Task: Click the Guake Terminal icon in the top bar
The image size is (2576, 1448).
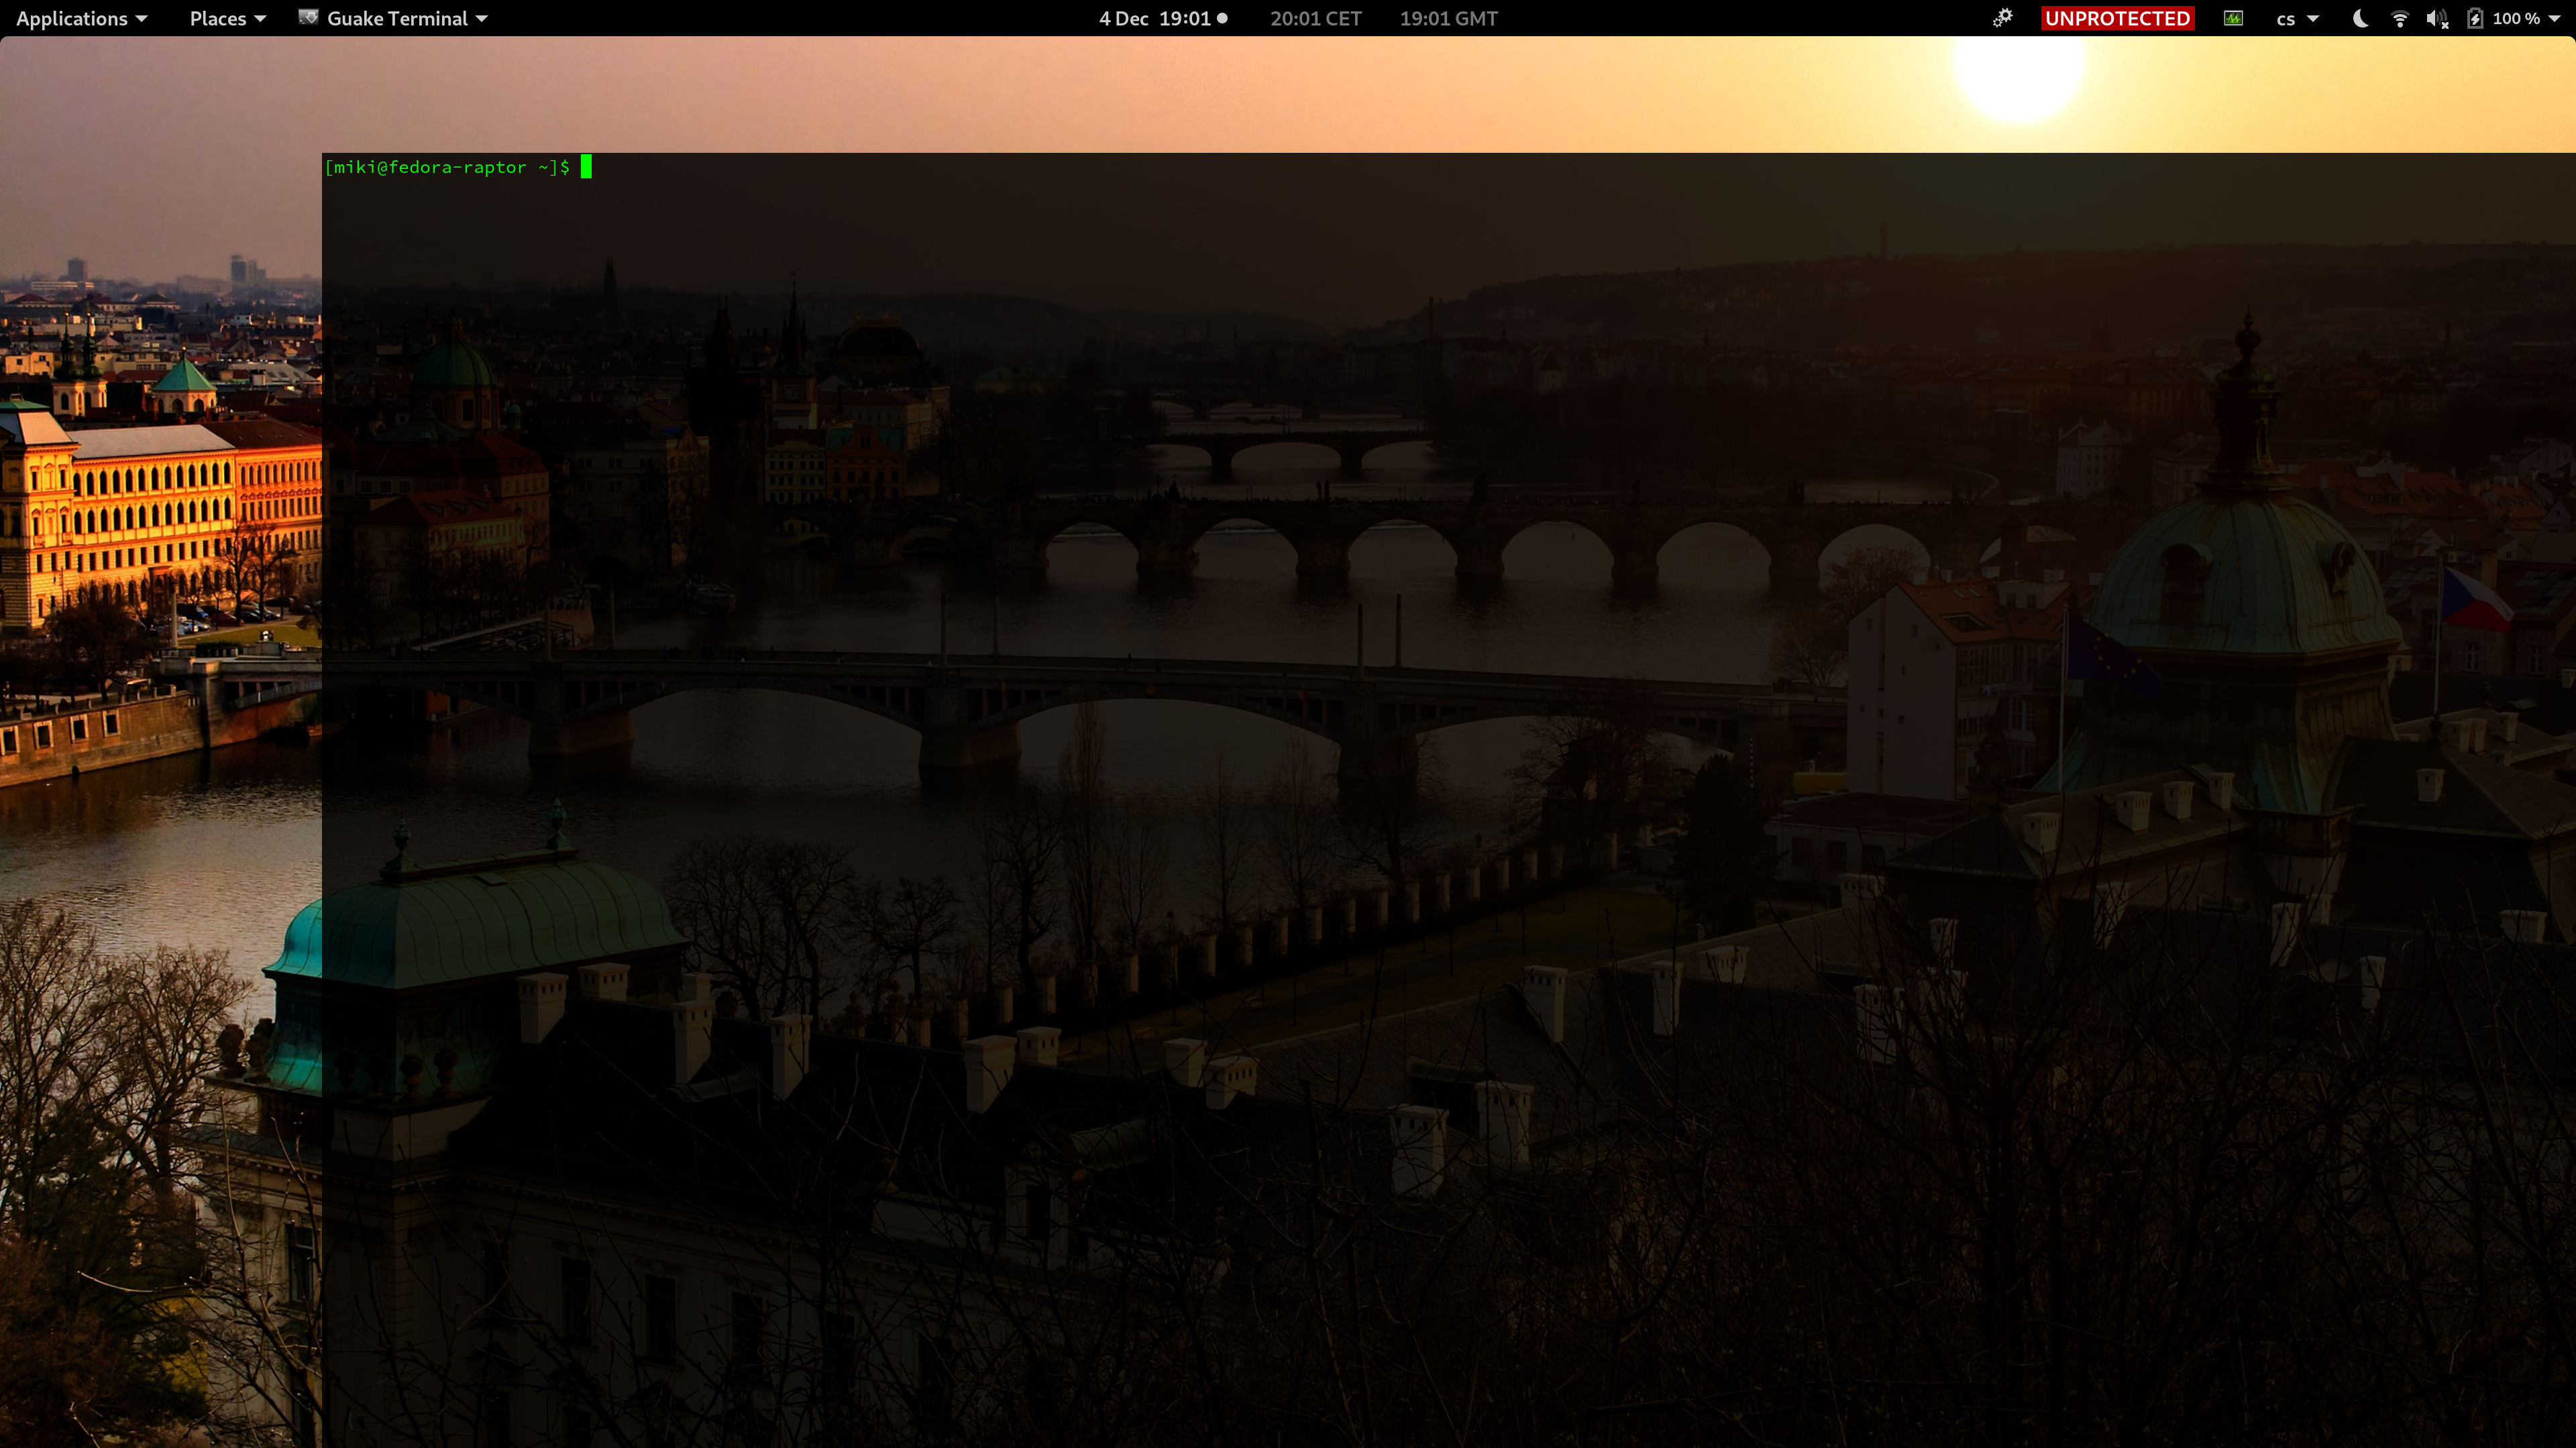Action: pos(309,18)
